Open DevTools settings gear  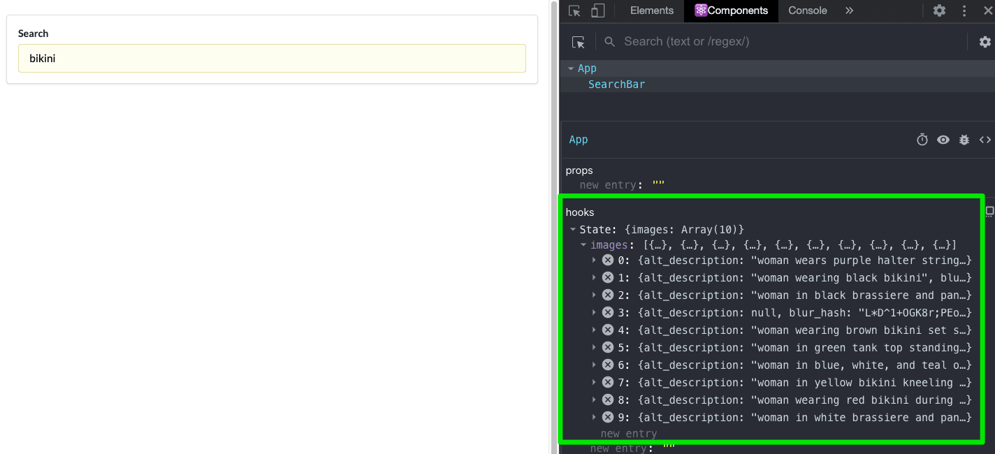pyautogui.click(x=939, y=10)
